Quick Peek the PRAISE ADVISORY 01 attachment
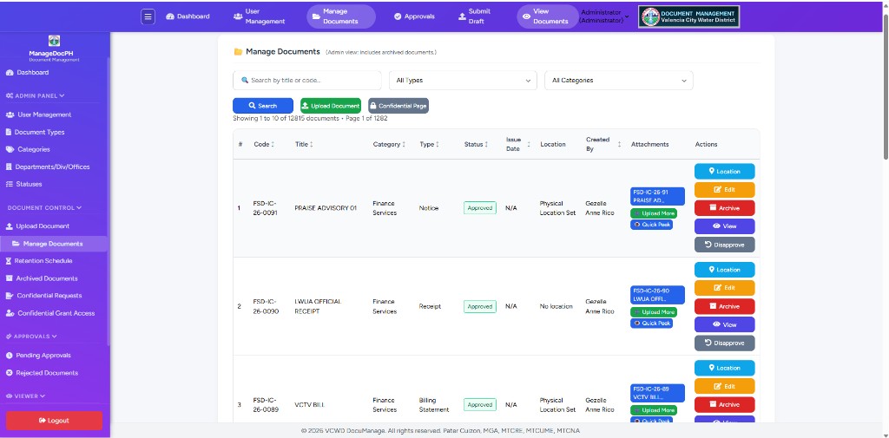The width and height of the screenshot is (889, 438). (651, 225)
